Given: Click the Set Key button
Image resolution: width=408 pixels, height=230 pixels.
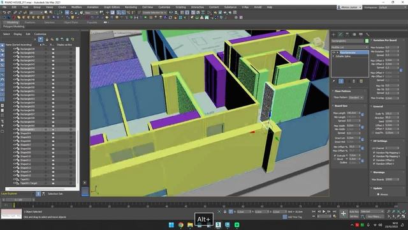Looking at the screenshot, I should tap(354, 217).
